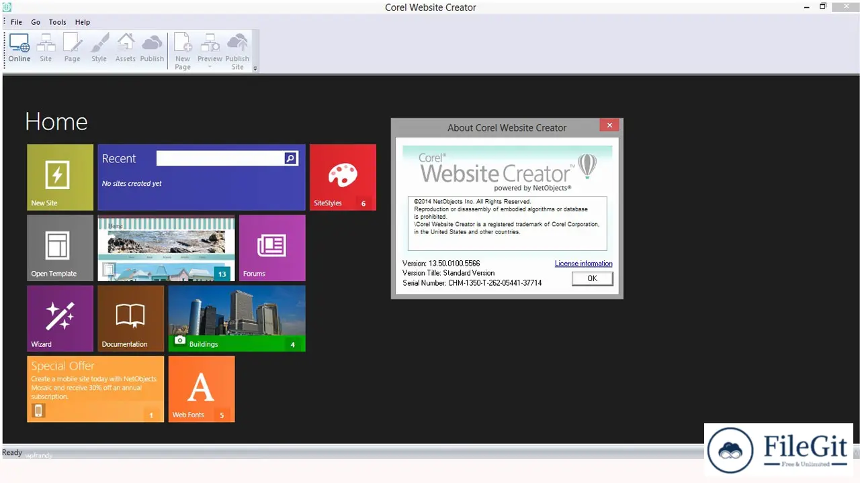Image resolution: width=860 pixels, height=483 pixels.
Task: Open the Open Template tile
Action: 60,248
